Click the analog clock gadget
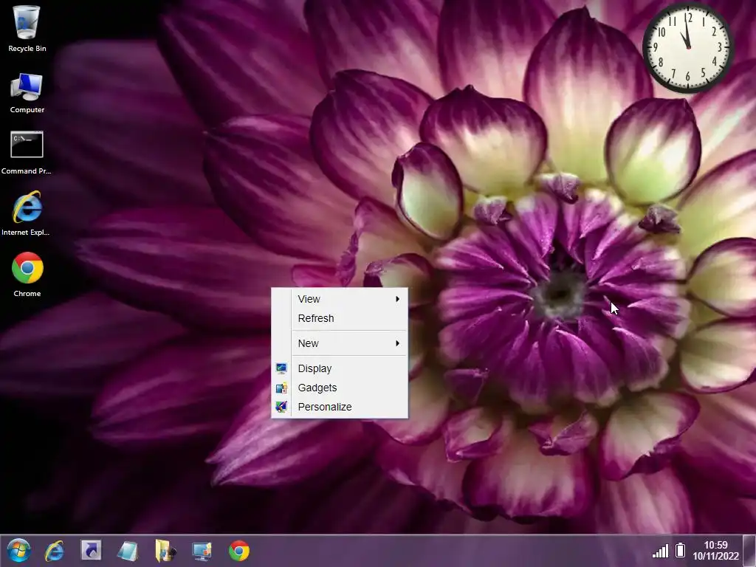 tap(688, 48)
